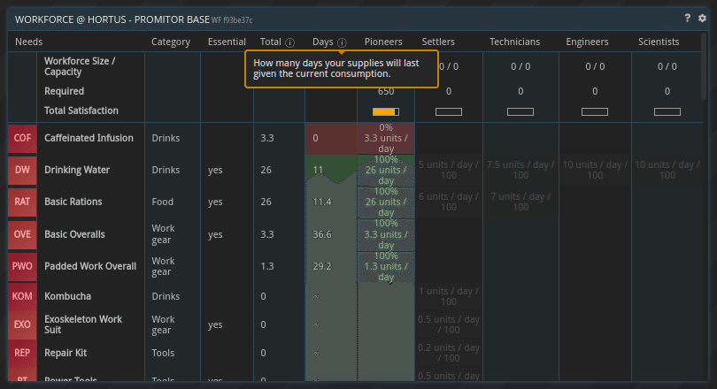Click the Workforce Size / Capacity label
This screenshot has width=717, height=389.
pos(80,66)
